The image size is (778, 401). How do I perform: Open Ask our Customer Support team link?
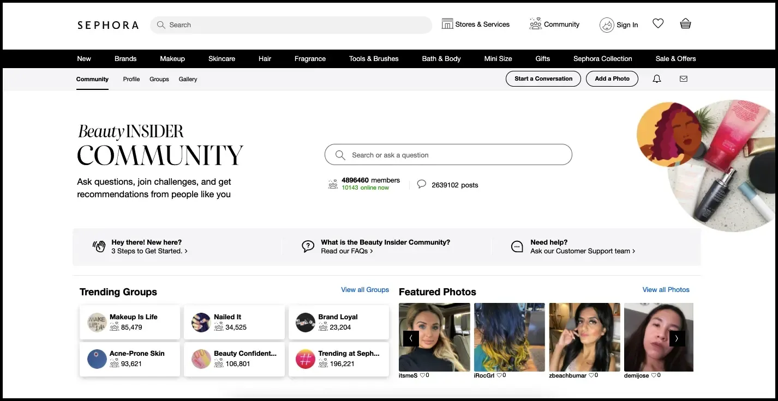click(x=583, y=251)
